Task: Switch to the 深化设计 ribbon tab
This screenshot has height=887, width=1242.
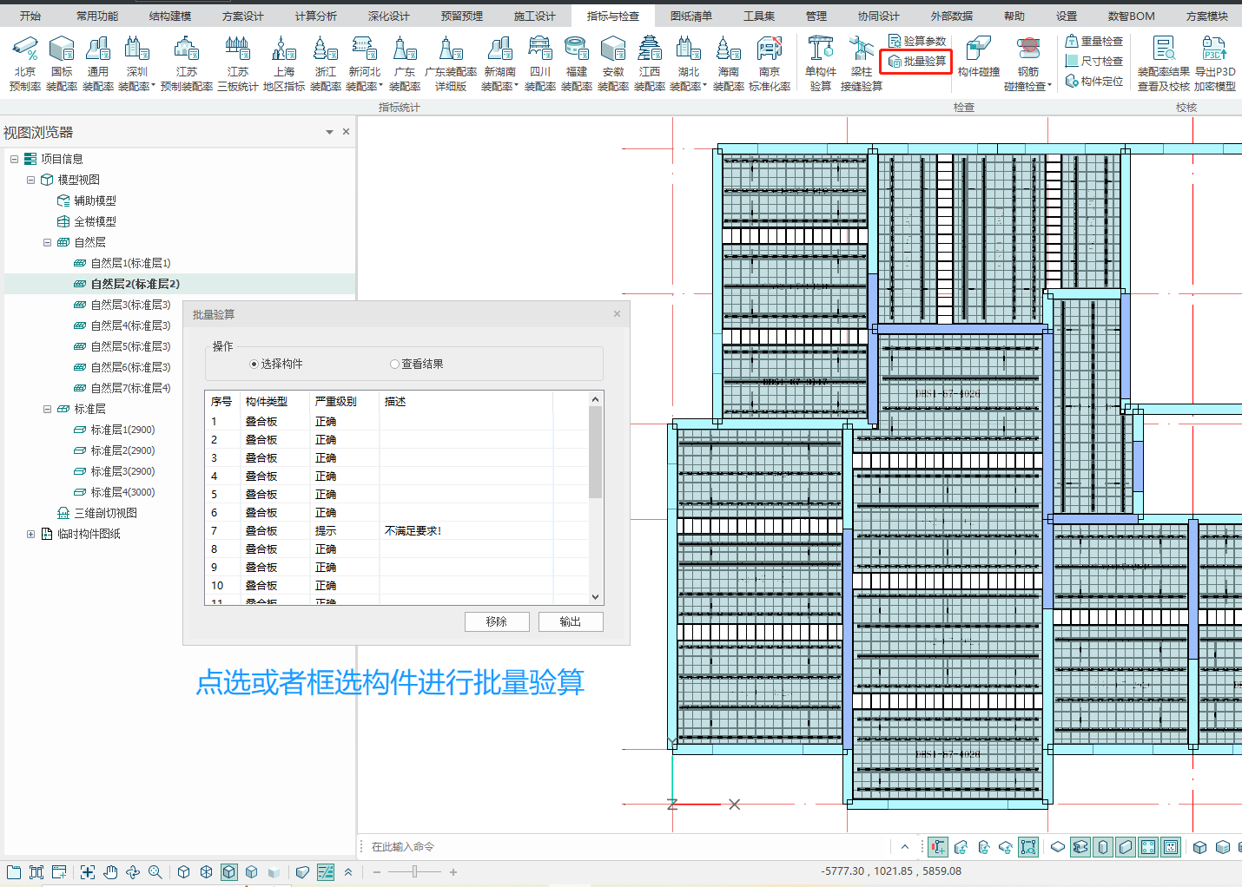Action: pyautogui.click(x=388, y=16)
